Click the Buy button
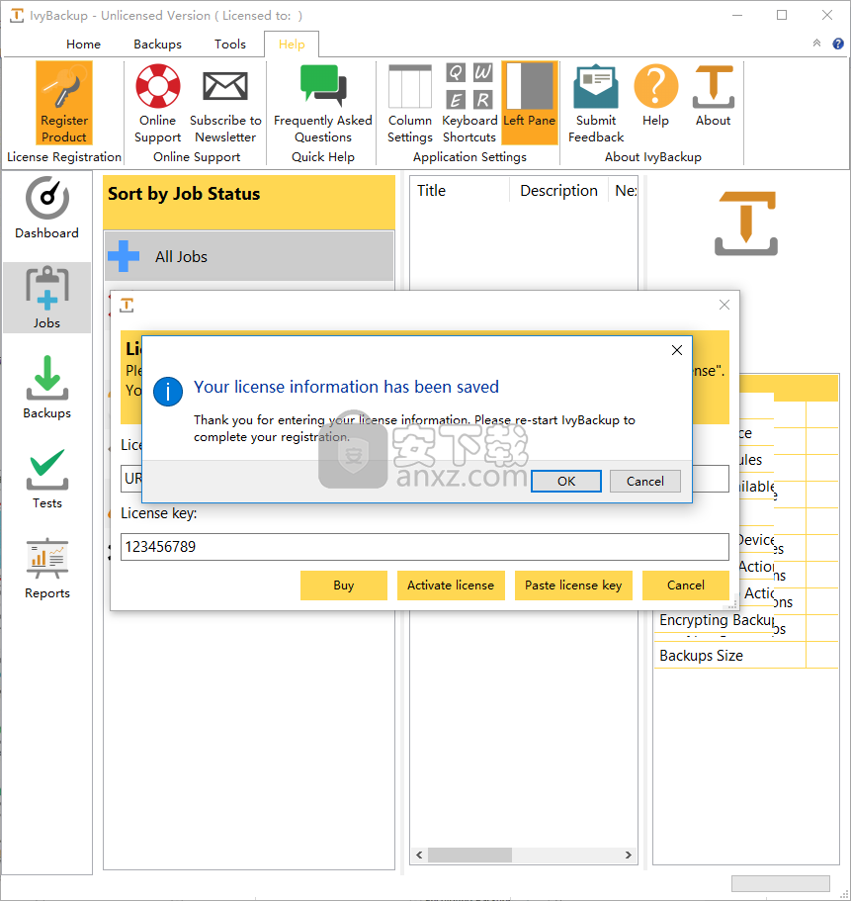The height and width of the screenshot is (901, 851). [x=343, y=585]
